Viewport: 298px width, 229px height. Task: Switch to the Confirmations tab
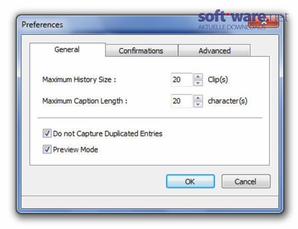click(x=141, y=51)
